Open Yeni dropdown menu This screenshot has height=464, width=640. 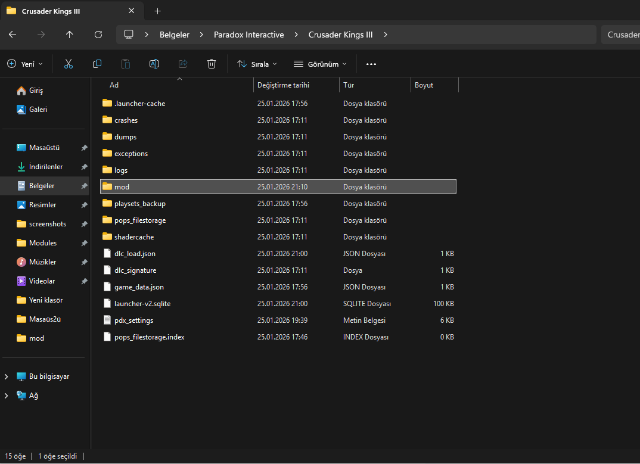click(25, 64)
